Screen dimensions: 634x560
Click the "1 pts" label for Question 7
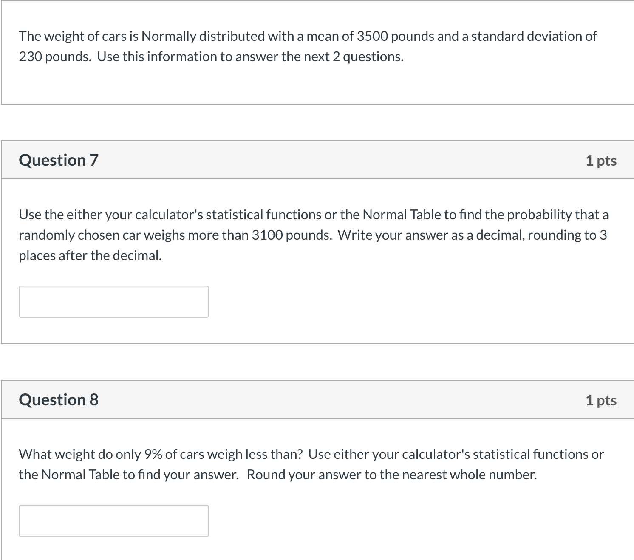[x=601, y=161]
